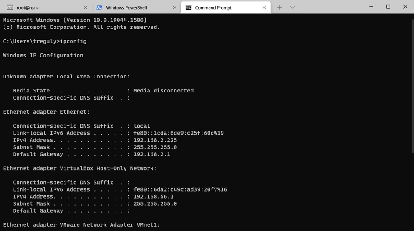Click the ipconfig command text
Screen dimensions: 414x231
tap(73, 41)
